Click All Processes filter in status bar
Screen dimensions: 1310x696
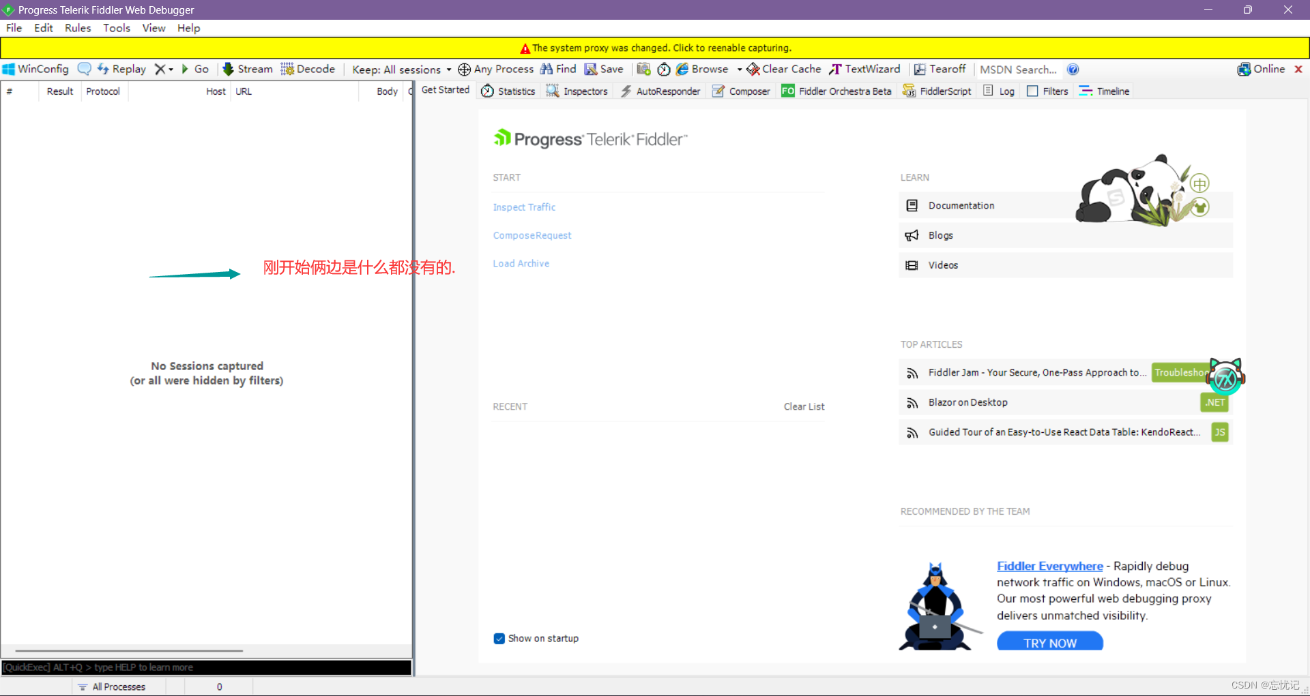click(x=112, y=686)
